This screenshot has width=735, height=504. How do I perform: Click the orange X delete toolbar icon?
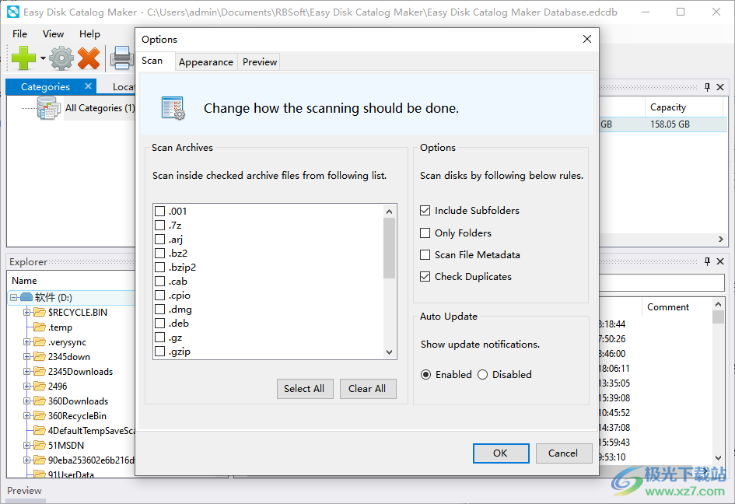coord(89,58)
